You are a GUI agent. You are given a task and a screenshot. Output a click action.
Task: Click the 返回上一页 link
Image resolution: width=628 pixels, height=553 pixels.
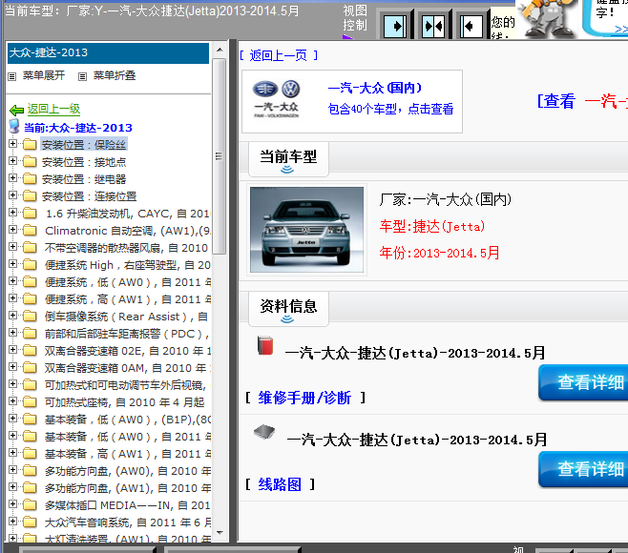(x=279, y=55)
